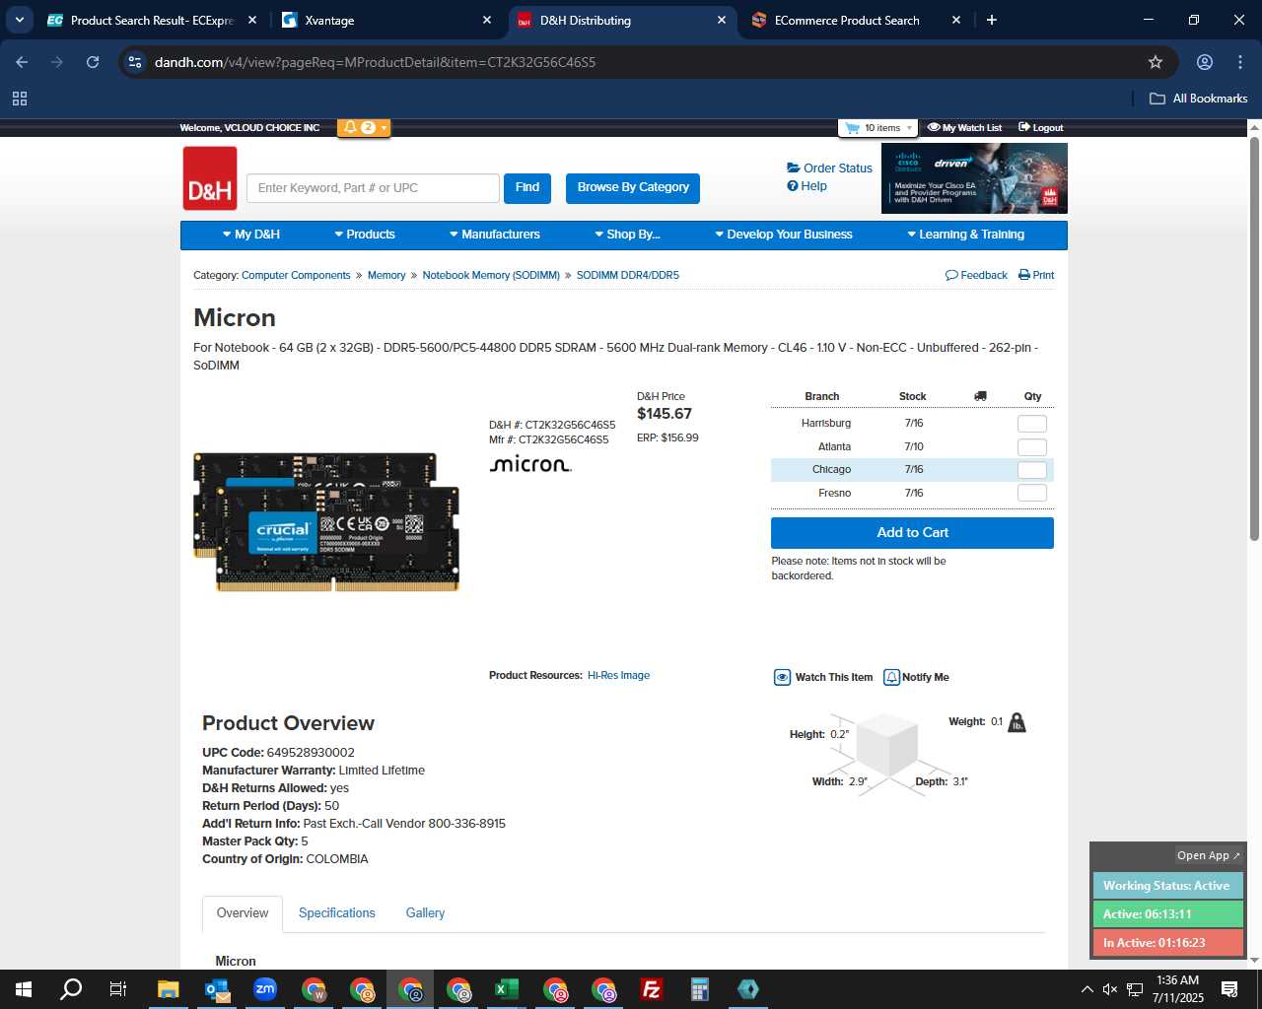Screen dimensions: 1262x1009
Task: Expand the Manufacturers menu
Action: pos(495,235)
